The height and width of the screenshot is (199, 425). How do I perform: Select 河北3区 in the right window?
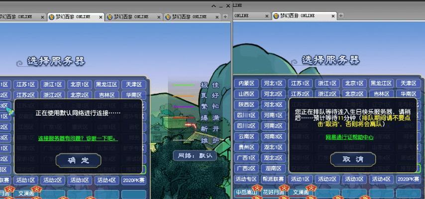coord(273,104)
